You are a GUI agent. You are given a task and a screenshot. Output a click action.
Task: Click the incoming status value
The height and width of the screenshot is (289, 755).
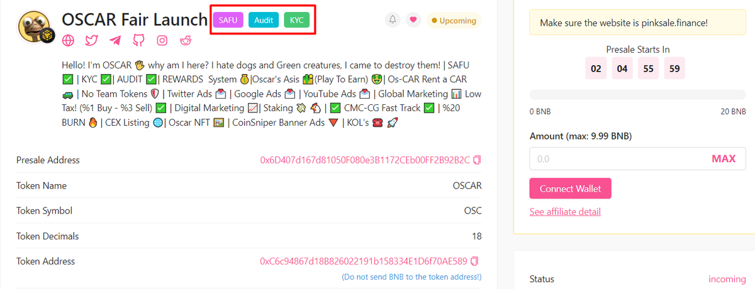[727, 278]
